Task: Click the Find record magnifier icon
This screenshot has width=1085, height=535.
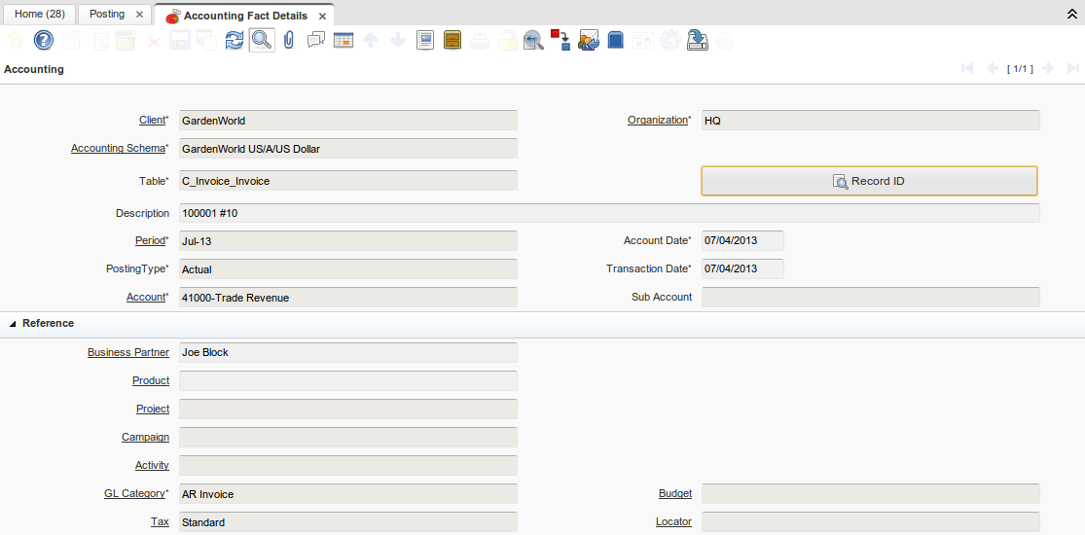Action: pos(262,40)
